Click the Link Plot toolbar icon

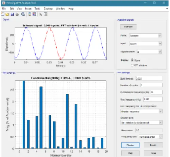tap(23, 14)
